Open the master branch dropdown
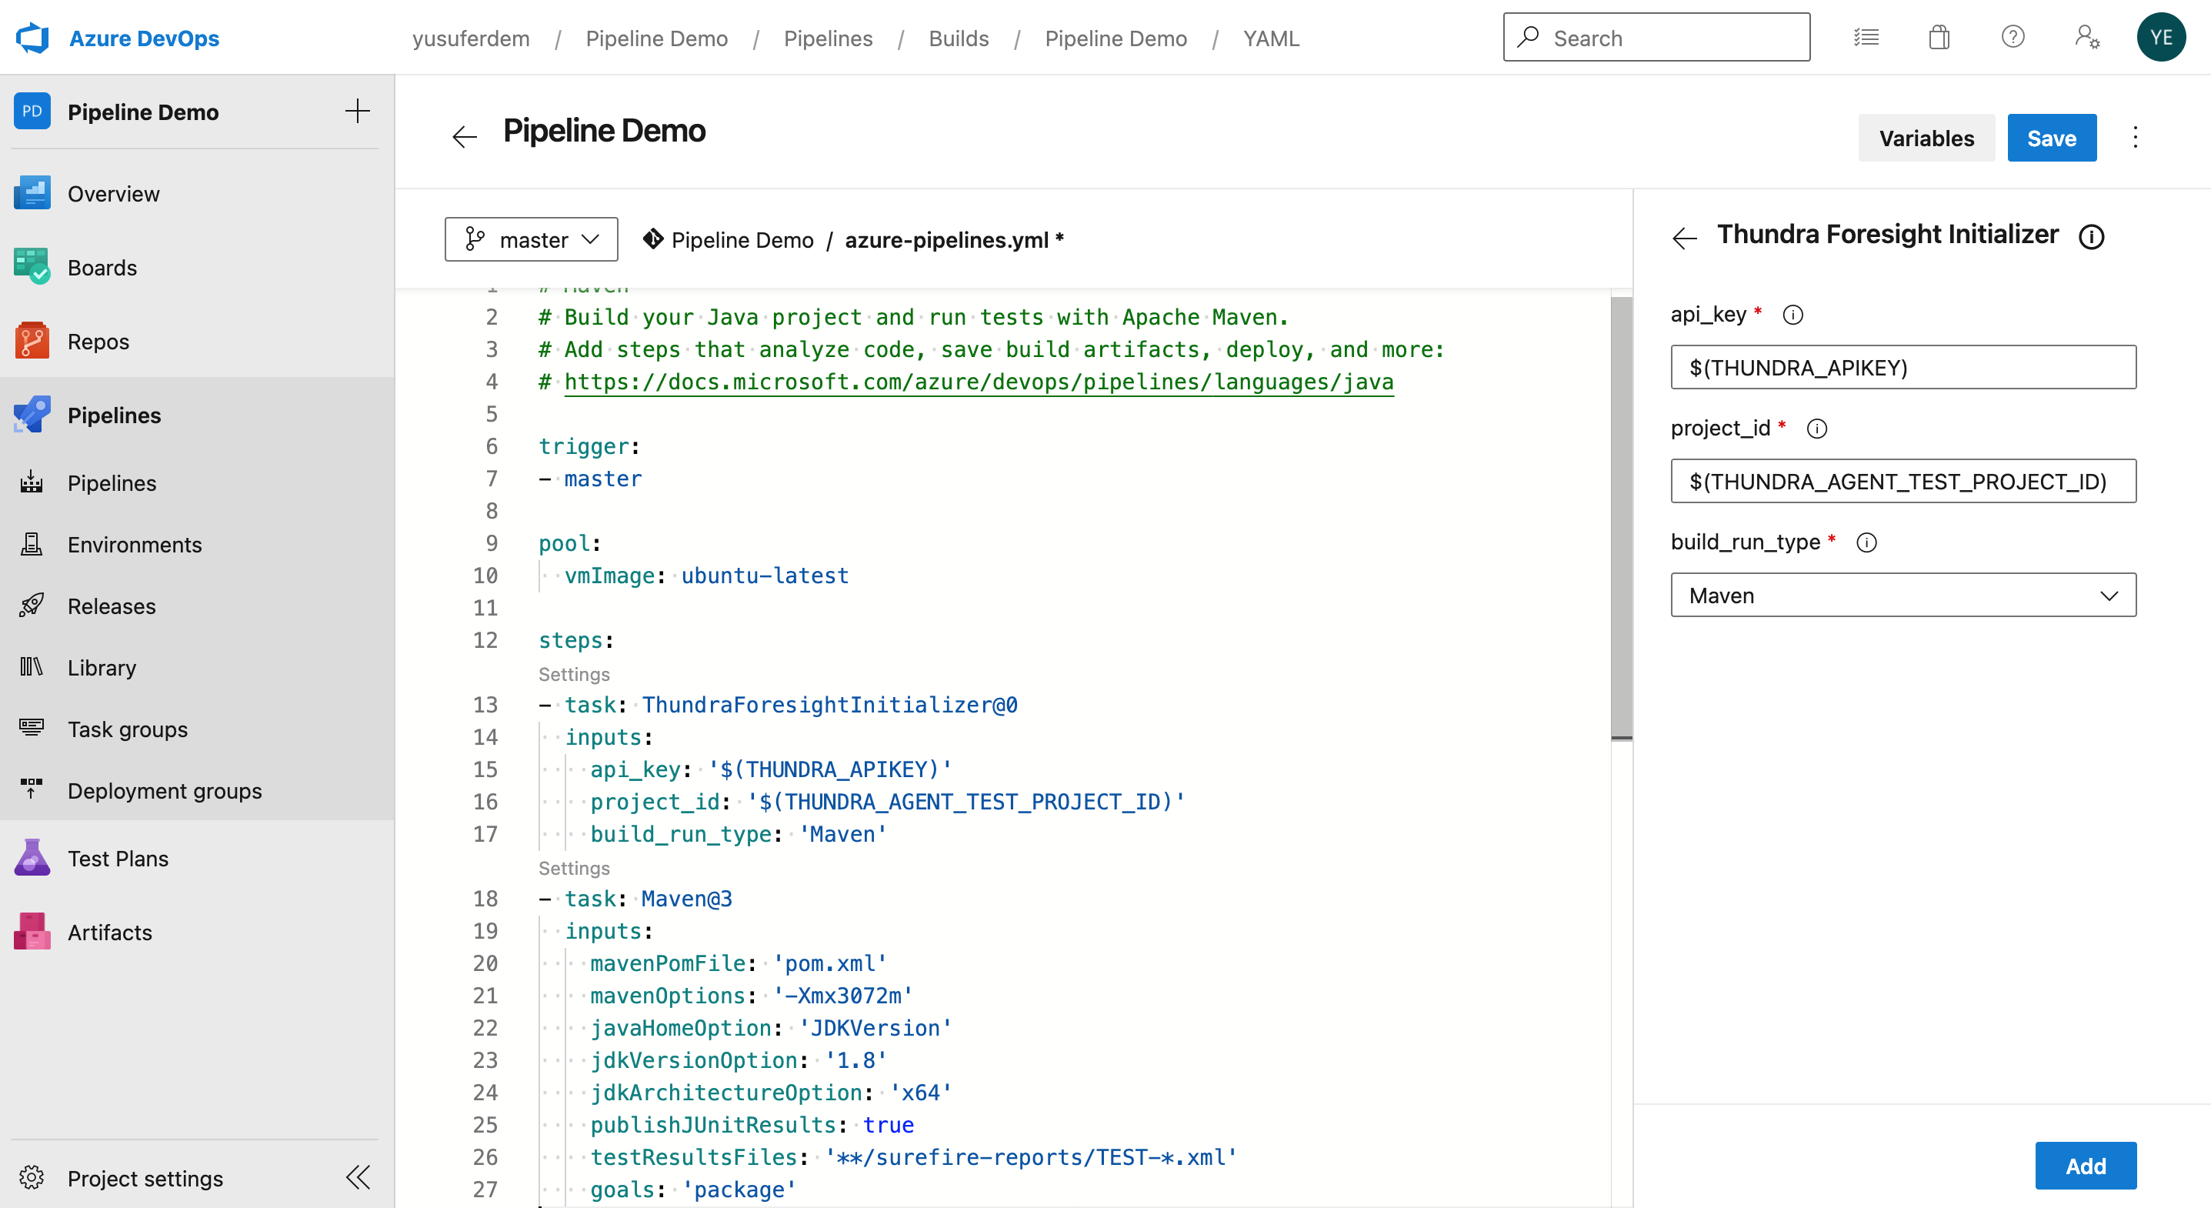This screenshot has height=1208, width=2211. coord(532,239)
